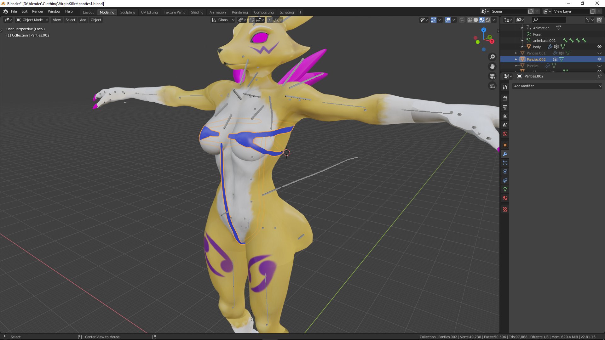This screenshot has width=605, height=340.
Task: Expand the Panties.002 tree item
Action: pos(516,59)
